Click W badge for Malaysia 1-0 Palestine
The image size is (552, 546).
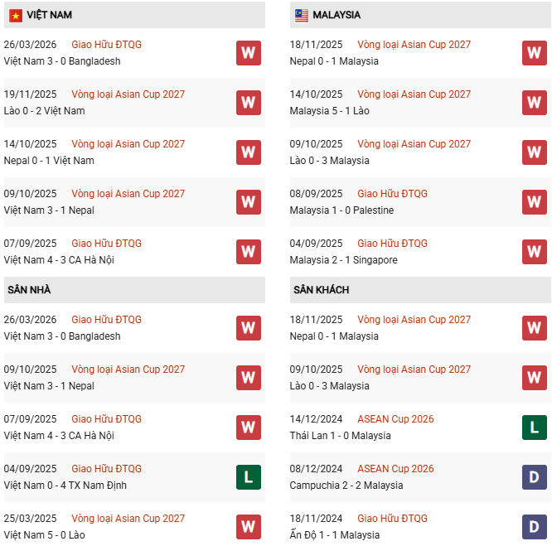tap(534, 202)
